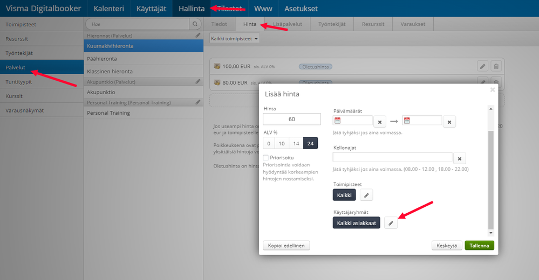Open Työntekijät in the sidebar
Screen dimensions: 539x280
pos(42,53)
